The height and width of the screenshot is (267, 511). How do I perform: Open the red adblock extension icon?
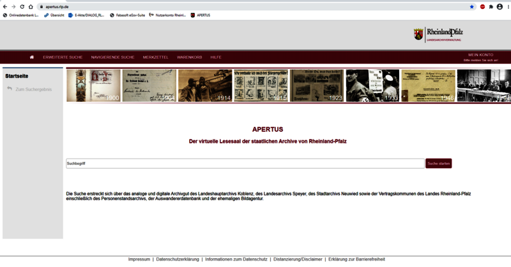(482, 6)
